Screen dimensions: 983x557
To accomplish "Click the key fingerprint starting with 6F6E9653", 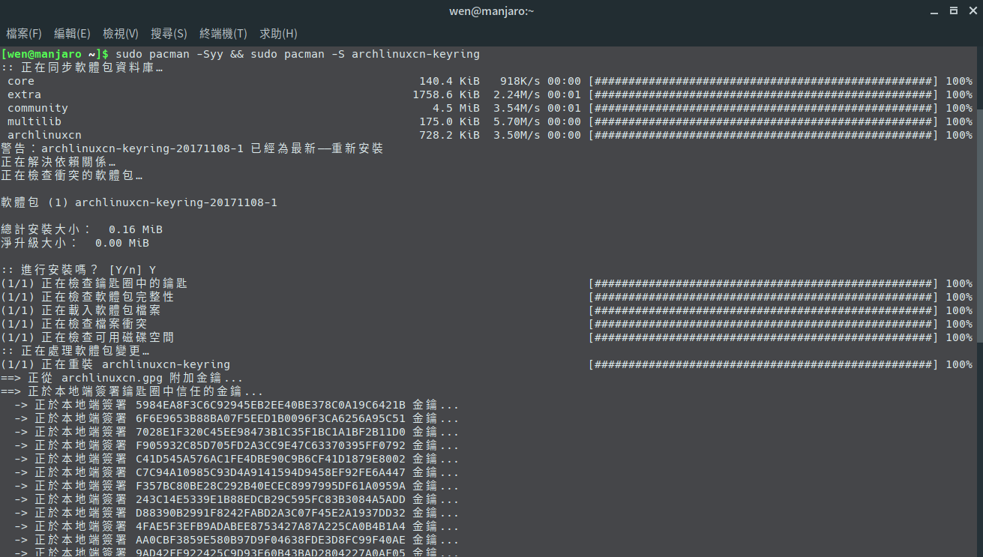I will (x=271, y=418).
